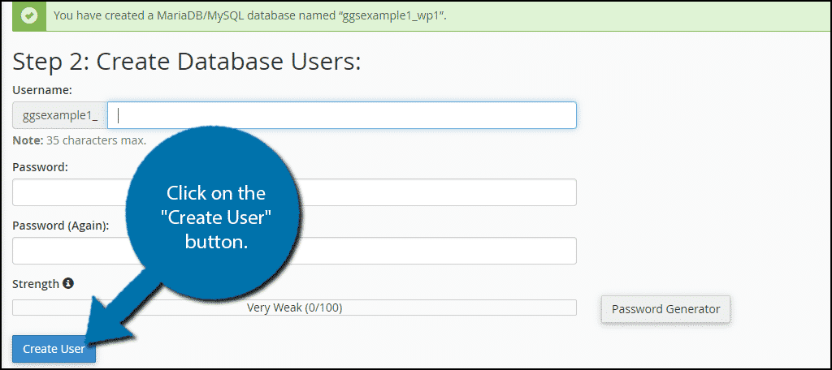Screen dimensions: 832x370
Task: Click the green checkmark success icon
Action: (29, 15)
